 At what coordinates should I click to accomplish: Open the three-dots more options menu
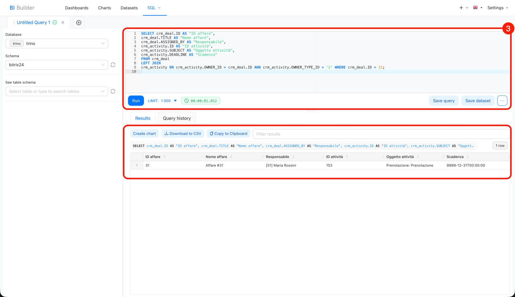click(502, 101)
